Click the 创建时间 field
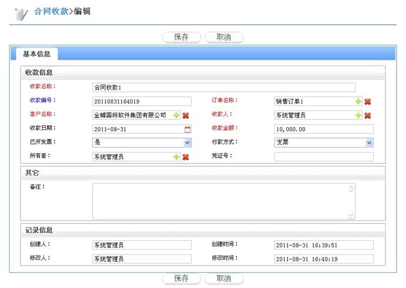 tap(324, 245)
